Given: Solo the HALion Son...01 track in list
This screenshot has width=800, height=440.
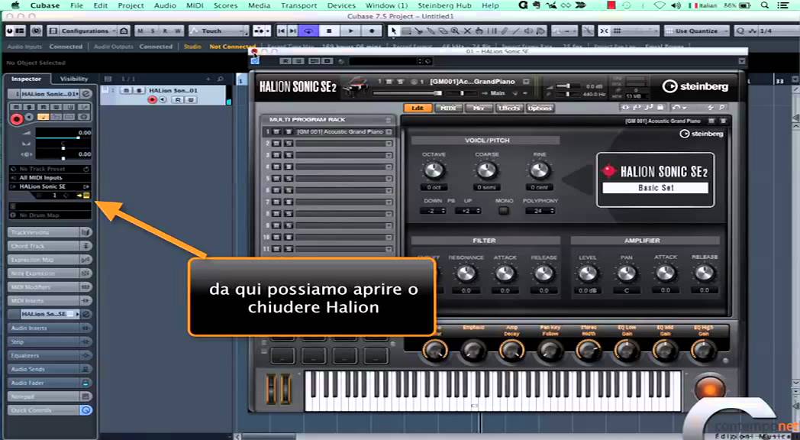Looking at the screenshot, I should coord(139,90).
